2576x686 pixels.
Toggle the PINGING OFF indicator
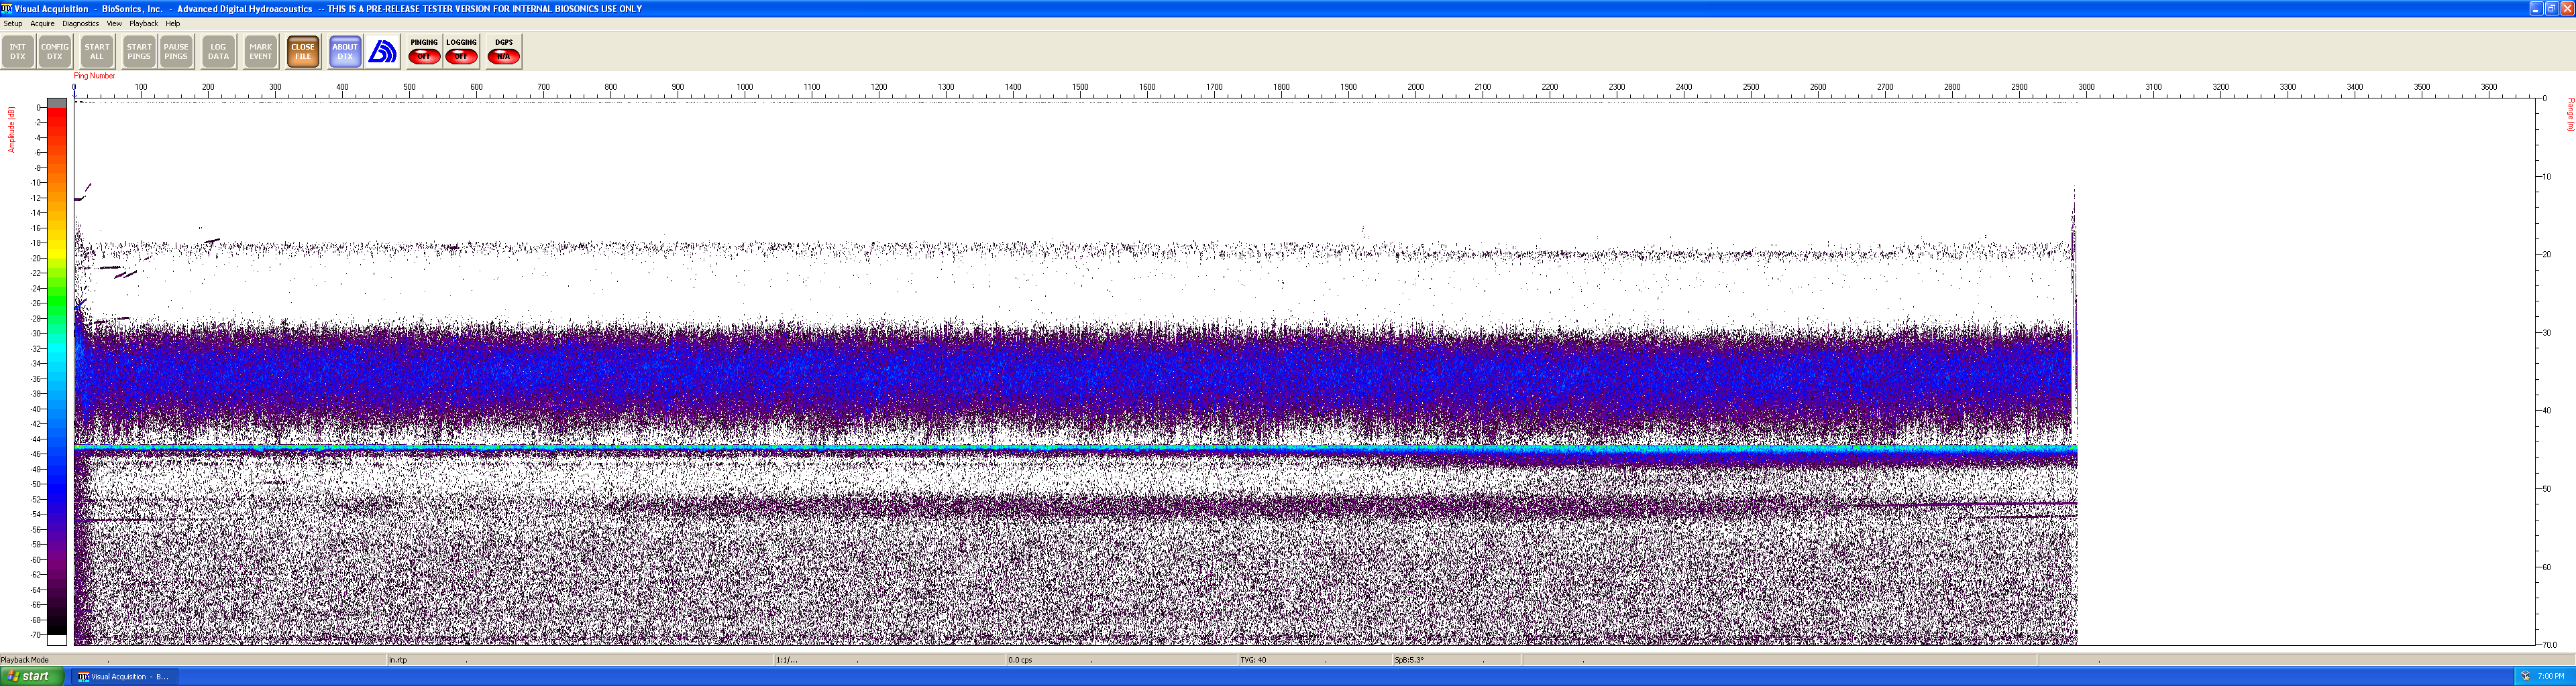pos(424,52)
